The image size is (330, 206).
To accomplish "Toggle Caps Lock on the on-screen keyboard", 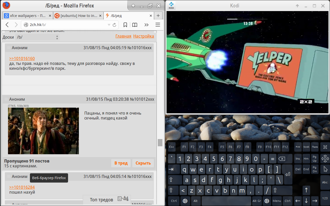I will coord(175,180).
